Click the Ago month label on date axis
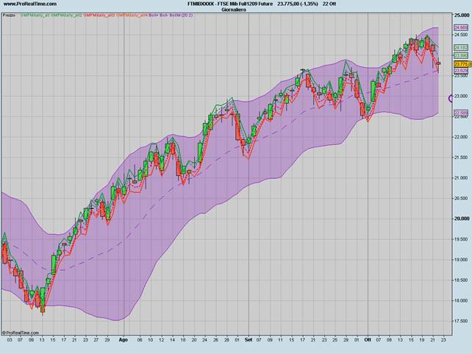This screenshot has height=354, width=472. [x=123, y=339]
